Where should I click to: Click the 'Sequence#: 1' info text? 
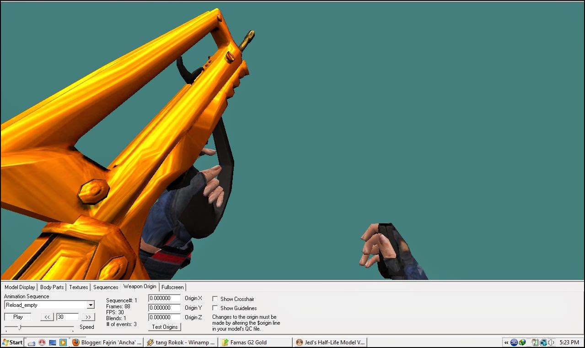pyautogui.click(x=122, y=301)
